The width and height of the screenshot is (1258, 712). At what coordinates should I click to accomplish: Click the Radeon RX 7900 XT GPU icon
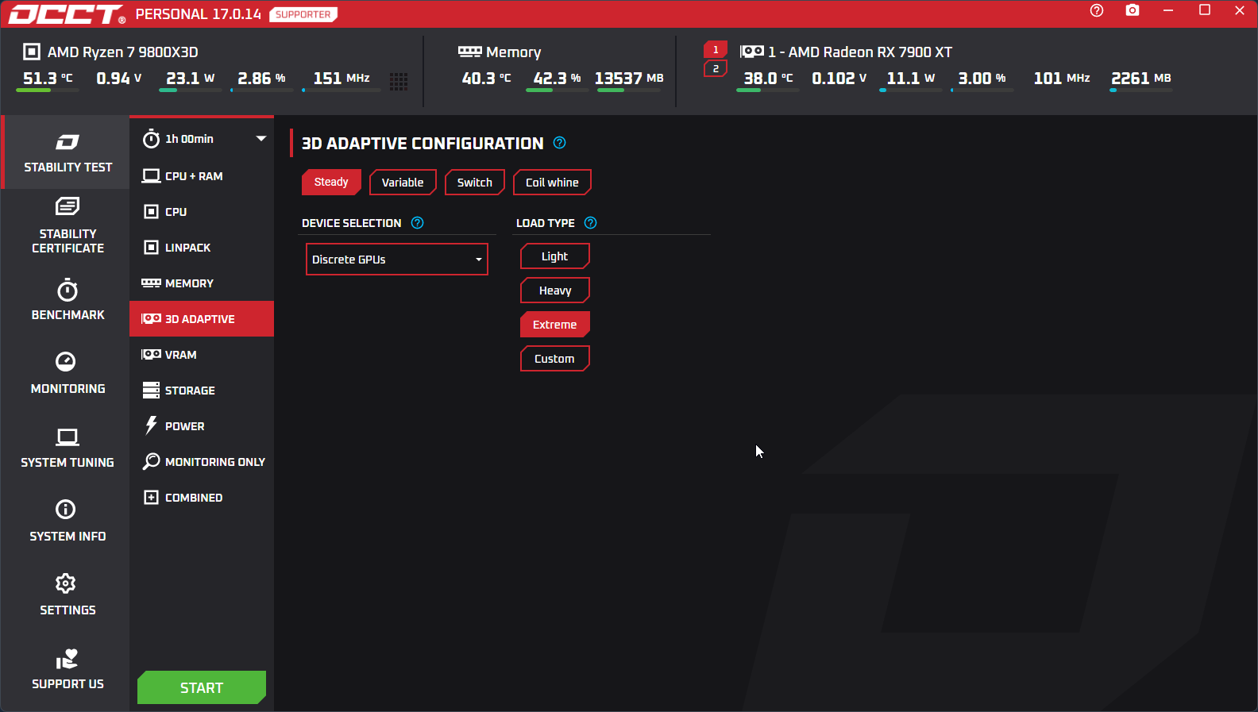[752, 52]
